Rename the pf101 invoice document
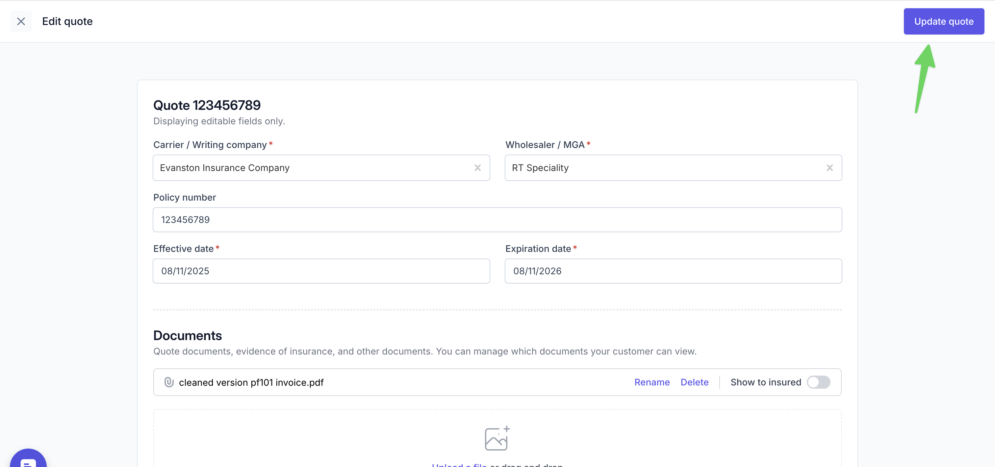 pyautogui.click(x=652, y=382)
